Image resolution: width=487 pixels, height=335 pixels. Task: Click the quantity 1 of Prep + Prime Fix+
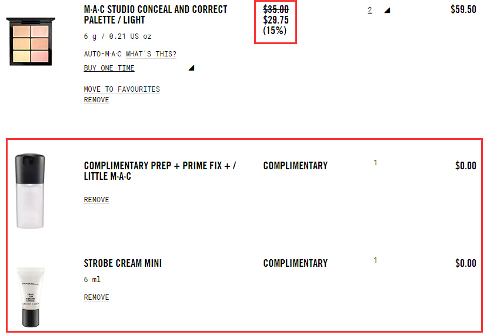point(375,163)
